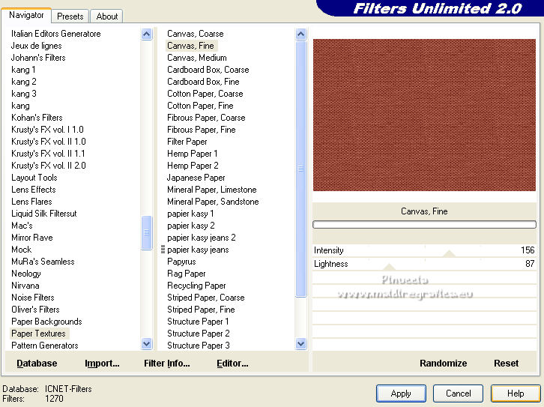Adjust the Intensity slider marker
This screenshot has height=407, width=544.
[x=449, y=253]
